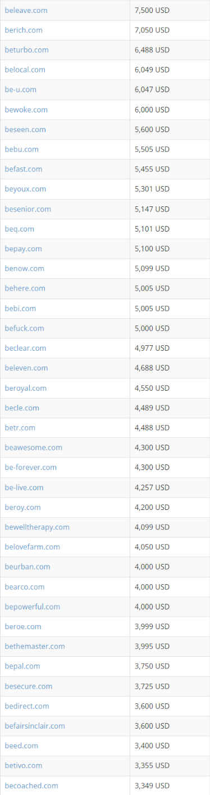Click the becoached.com link
This screenshot has width=210, height=795.
pyautogui.click(x=31, y=785)
